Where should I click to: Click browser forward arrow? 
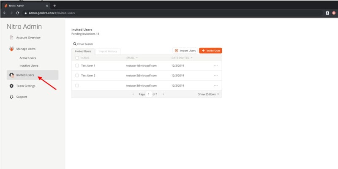11,13
